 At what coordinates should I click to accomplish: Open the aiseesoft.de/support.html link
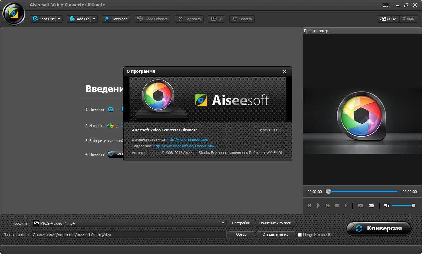tap(184, 146)
